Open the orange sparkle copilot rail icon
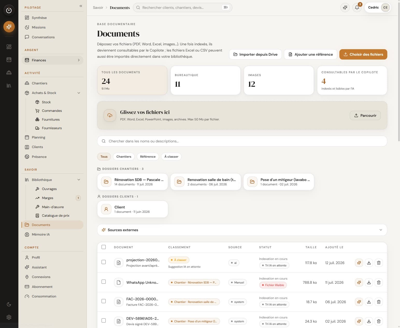This screenshot has width=400, height=328. click(x=9, y=27)
